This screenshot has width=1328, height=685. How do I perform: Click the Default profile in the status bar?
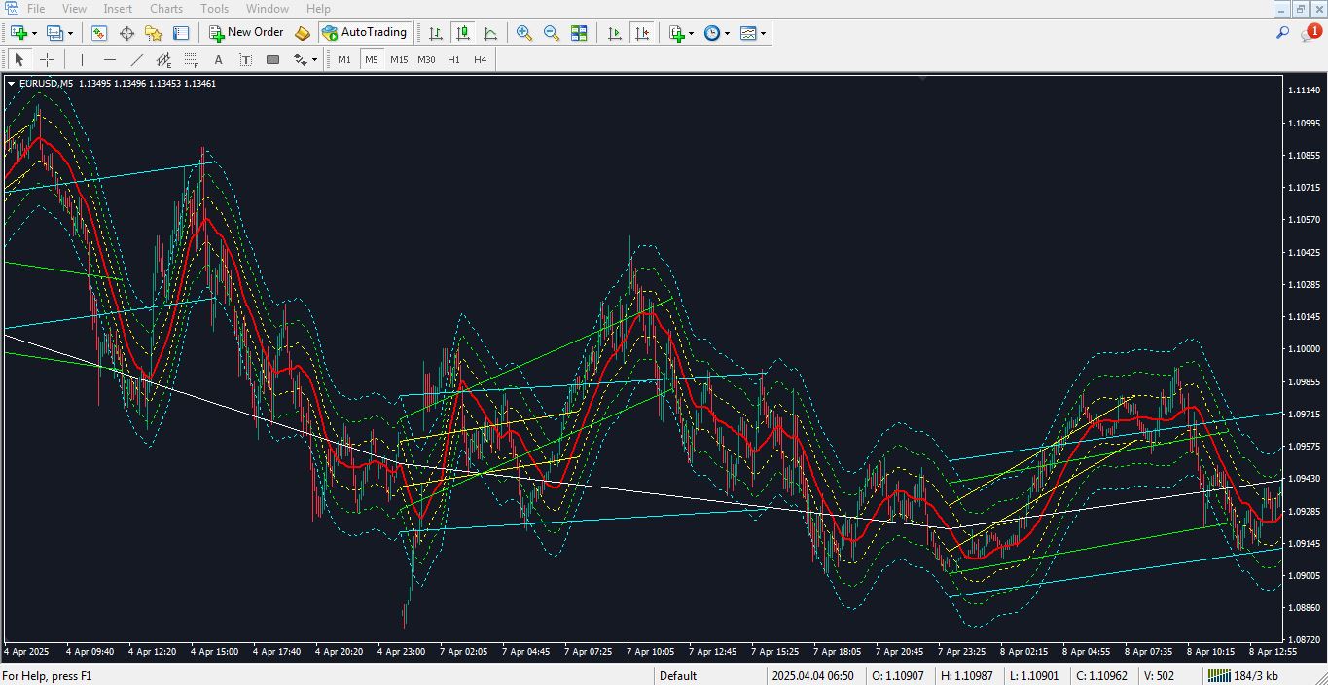point(678,675)
